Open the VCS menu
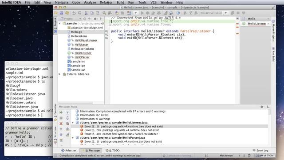Viewport: 284px width, 160px height. click(154, 2)
